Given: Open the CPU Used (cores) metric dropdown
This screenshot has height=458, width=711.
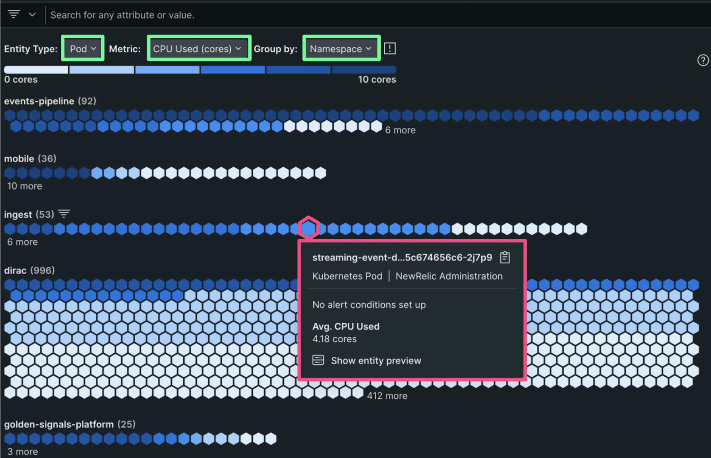Looking at the screenshot, I should [x=198, y=49].
